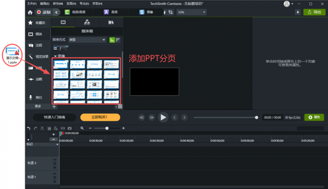Image resolution: width=328 pixels, height=189 pixels.
Task: Click the green 导出 export button
Action: click(x=314, y=12)
